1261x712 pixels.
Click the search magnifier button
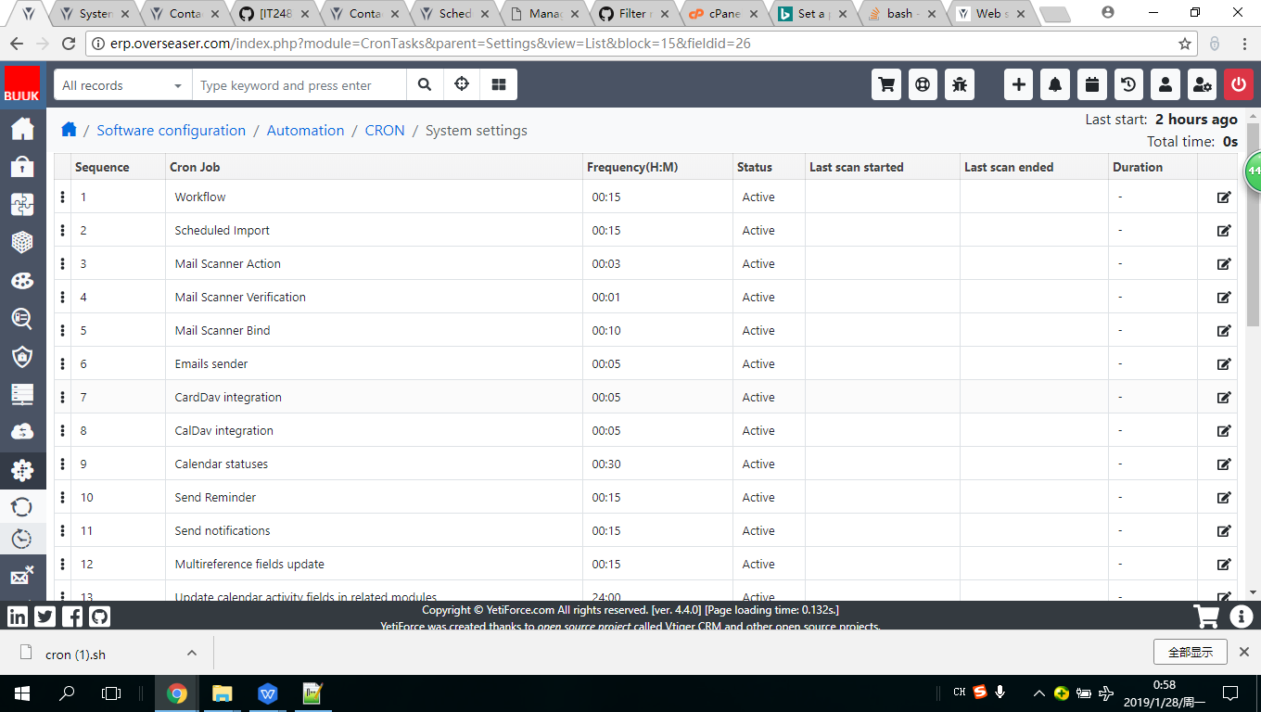point(425,84)
